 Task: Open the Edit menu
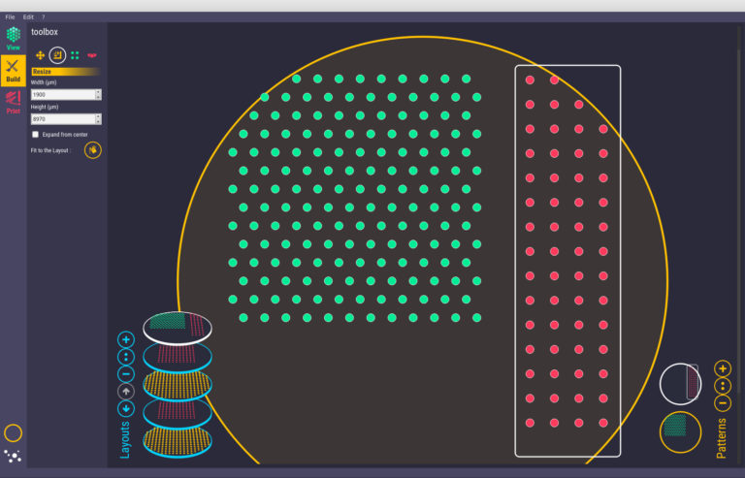click(28, 17)
